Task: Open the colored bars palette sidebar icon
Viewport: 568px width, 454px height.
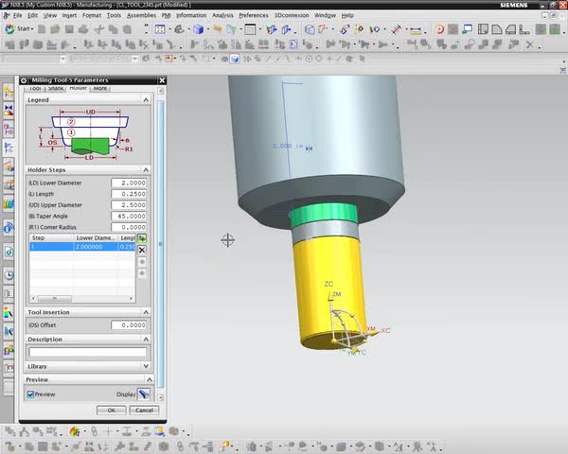Action: [x=9, y=203]
